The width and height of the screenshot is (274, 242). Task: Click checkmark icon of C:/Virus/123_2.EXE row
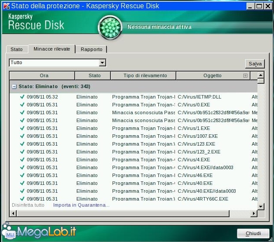[x=22, y=152]
